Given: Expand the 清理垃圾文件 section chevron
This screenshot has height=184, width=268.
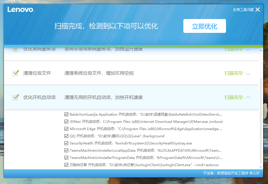Looking at the screenshot, I should click(248, 74).
